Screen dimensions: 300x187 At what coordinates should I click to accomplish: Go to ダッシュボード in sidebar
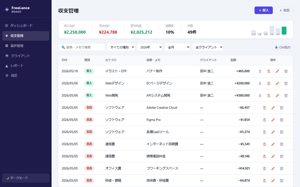(x=26, y=26)
